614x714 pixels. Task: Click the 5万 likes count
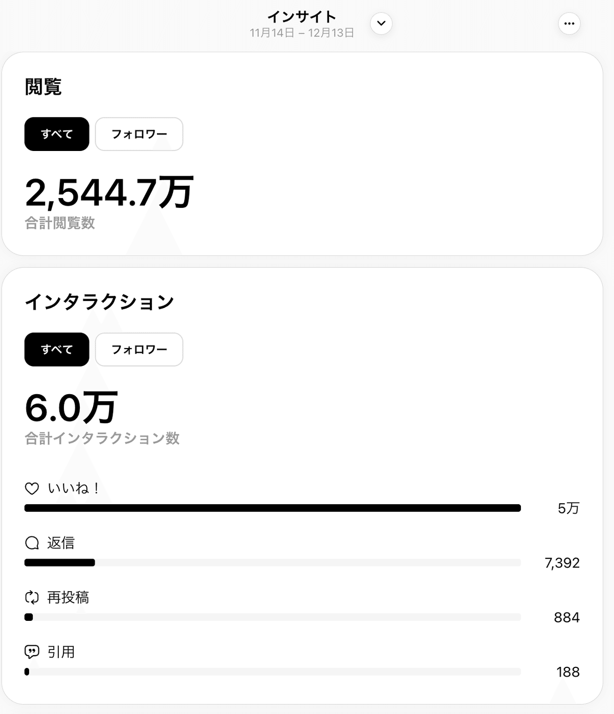coord(568,508)
